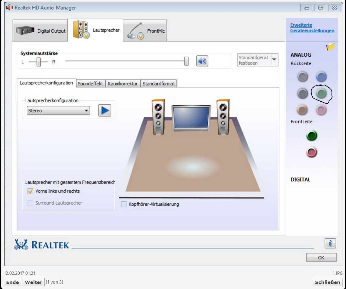
Task: Switch to the Digital Output tab
Action: 40,31
